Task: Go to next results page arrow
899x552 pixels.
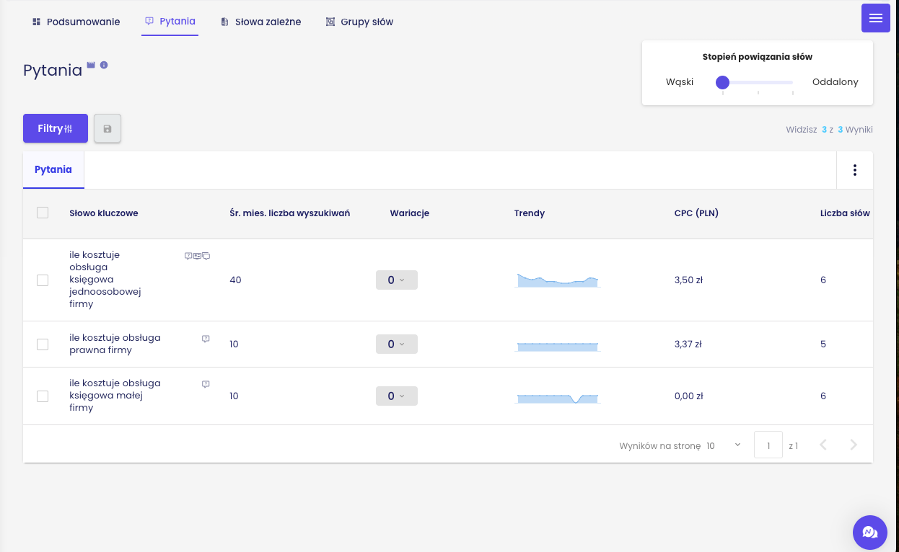Action: pos(854,445)
